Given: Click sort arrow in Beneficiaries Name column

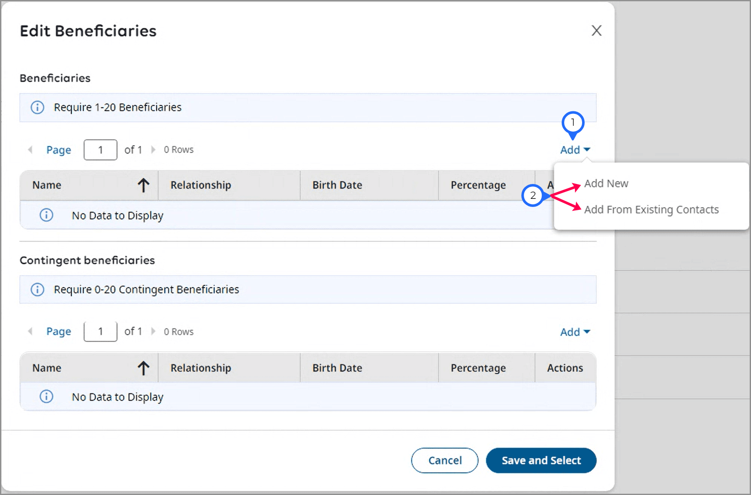Looking at the screenshot, I should tap(143, 185).
